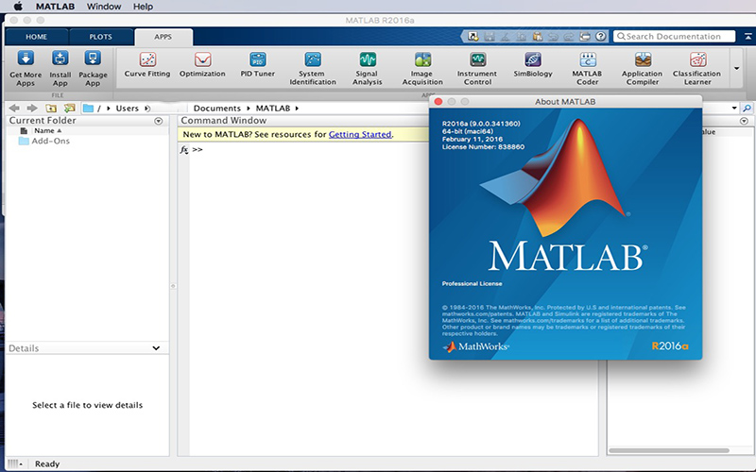This screenshot has width=756, height=472.
Task: Open Current Folder panel actions menu
Action: [158, 121]
